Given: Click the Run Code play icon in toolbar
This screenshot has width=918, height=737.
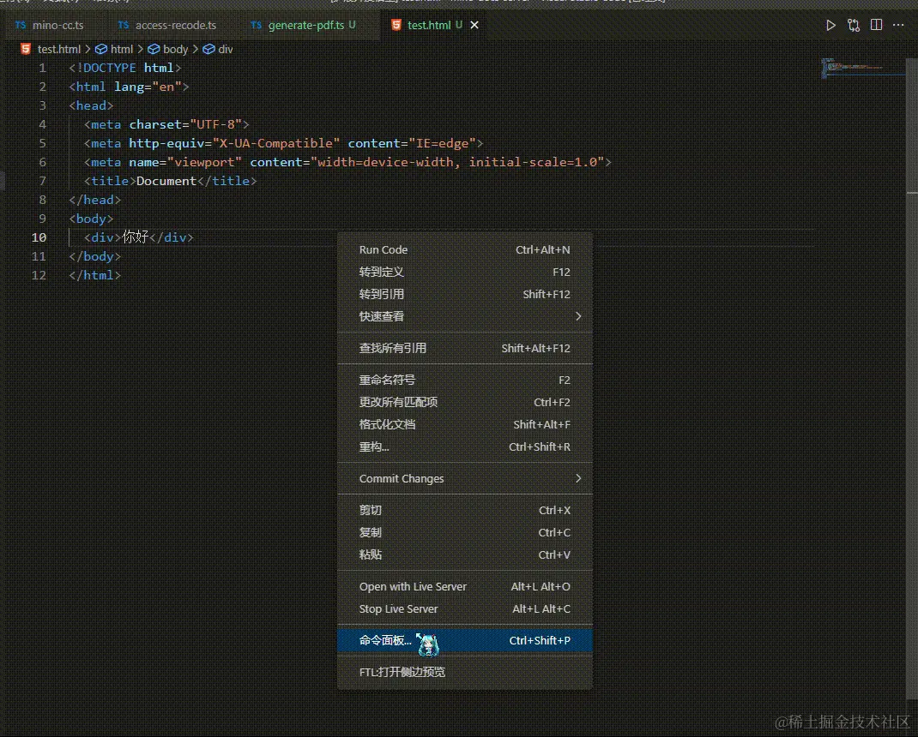Looking at the screenshot, I should coord(830,25).
